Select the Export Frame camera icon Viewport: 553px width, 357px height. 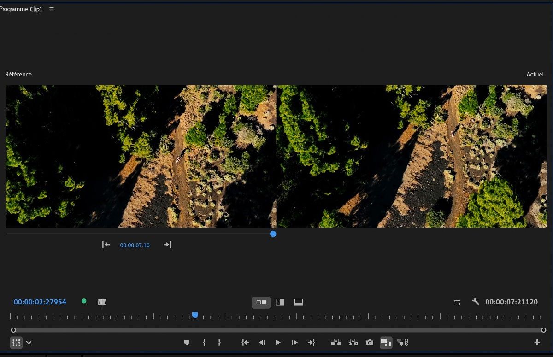coord(369,342)
